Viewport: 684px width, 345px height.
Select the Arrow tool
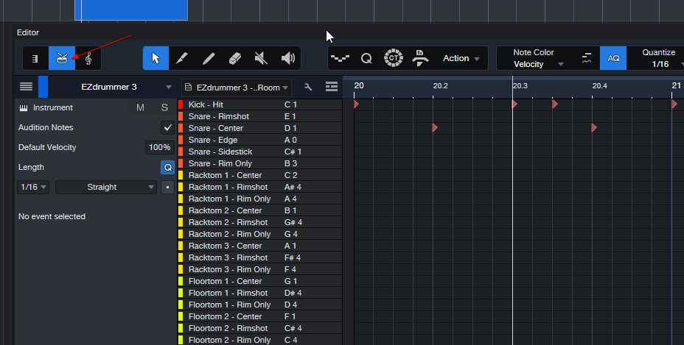click(x=156, y=58)
